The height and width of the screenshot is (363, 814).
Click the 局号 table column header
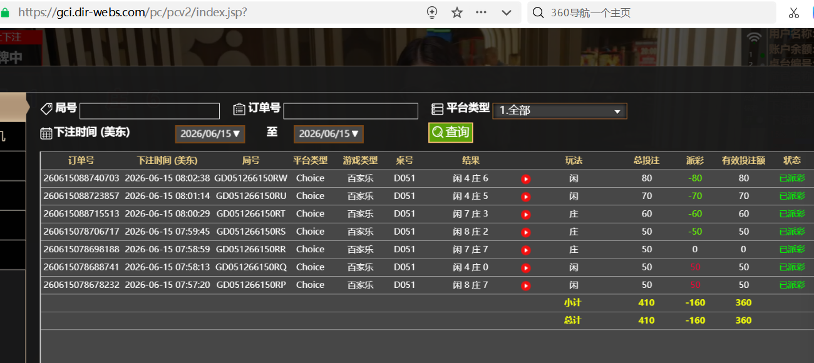tap(250, 160)
